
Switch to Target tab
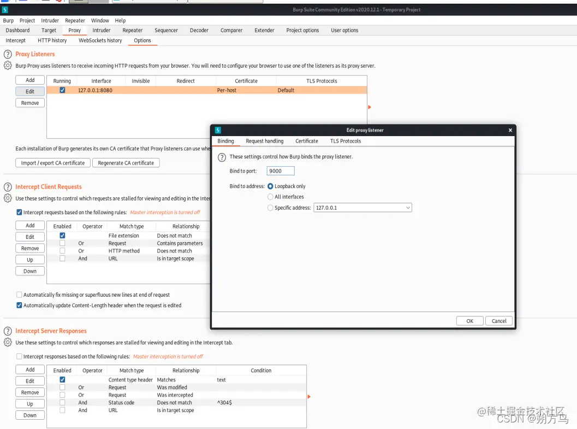[x=49, y=30]
